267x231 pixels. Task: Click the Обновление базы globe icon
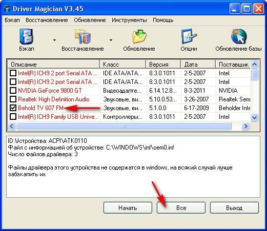point(238,36)
